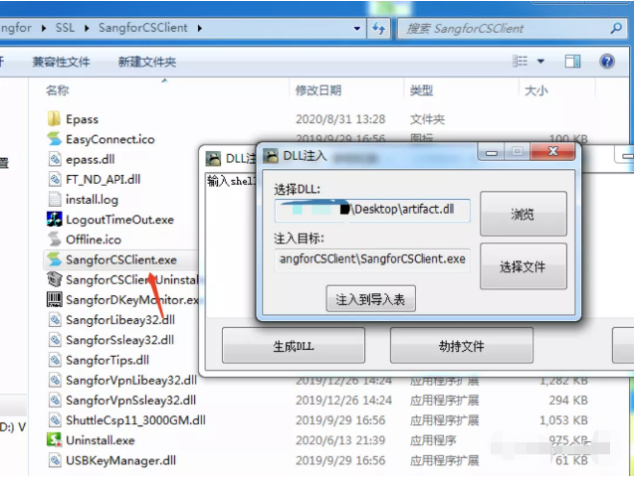Click the 选择文件 button

coord(524,266)
